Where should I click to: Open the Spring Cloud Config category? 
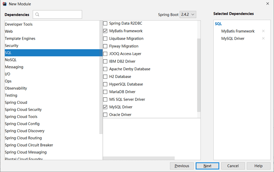pyautogui.click(x=22, y=124)
